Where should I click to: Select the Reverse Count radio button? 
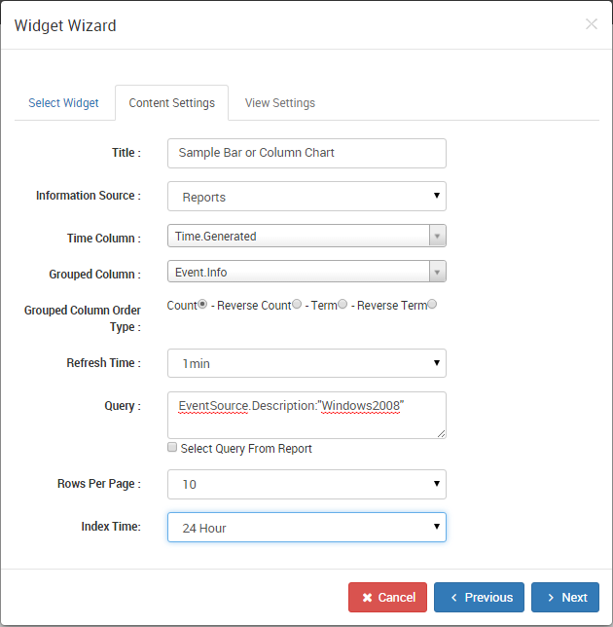(x=297, y=305)
